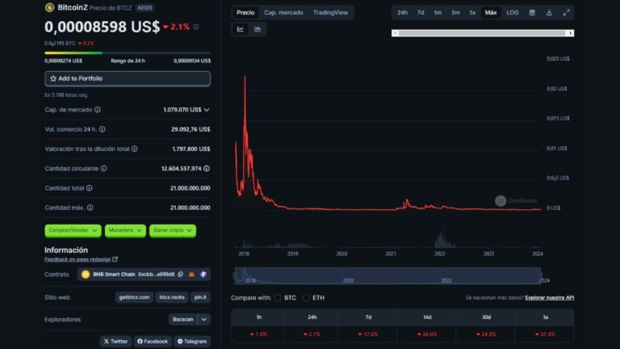Viewport: 620px width, 349px height.
Task: Select the 1a time range
Action: (x=472, y=13)
